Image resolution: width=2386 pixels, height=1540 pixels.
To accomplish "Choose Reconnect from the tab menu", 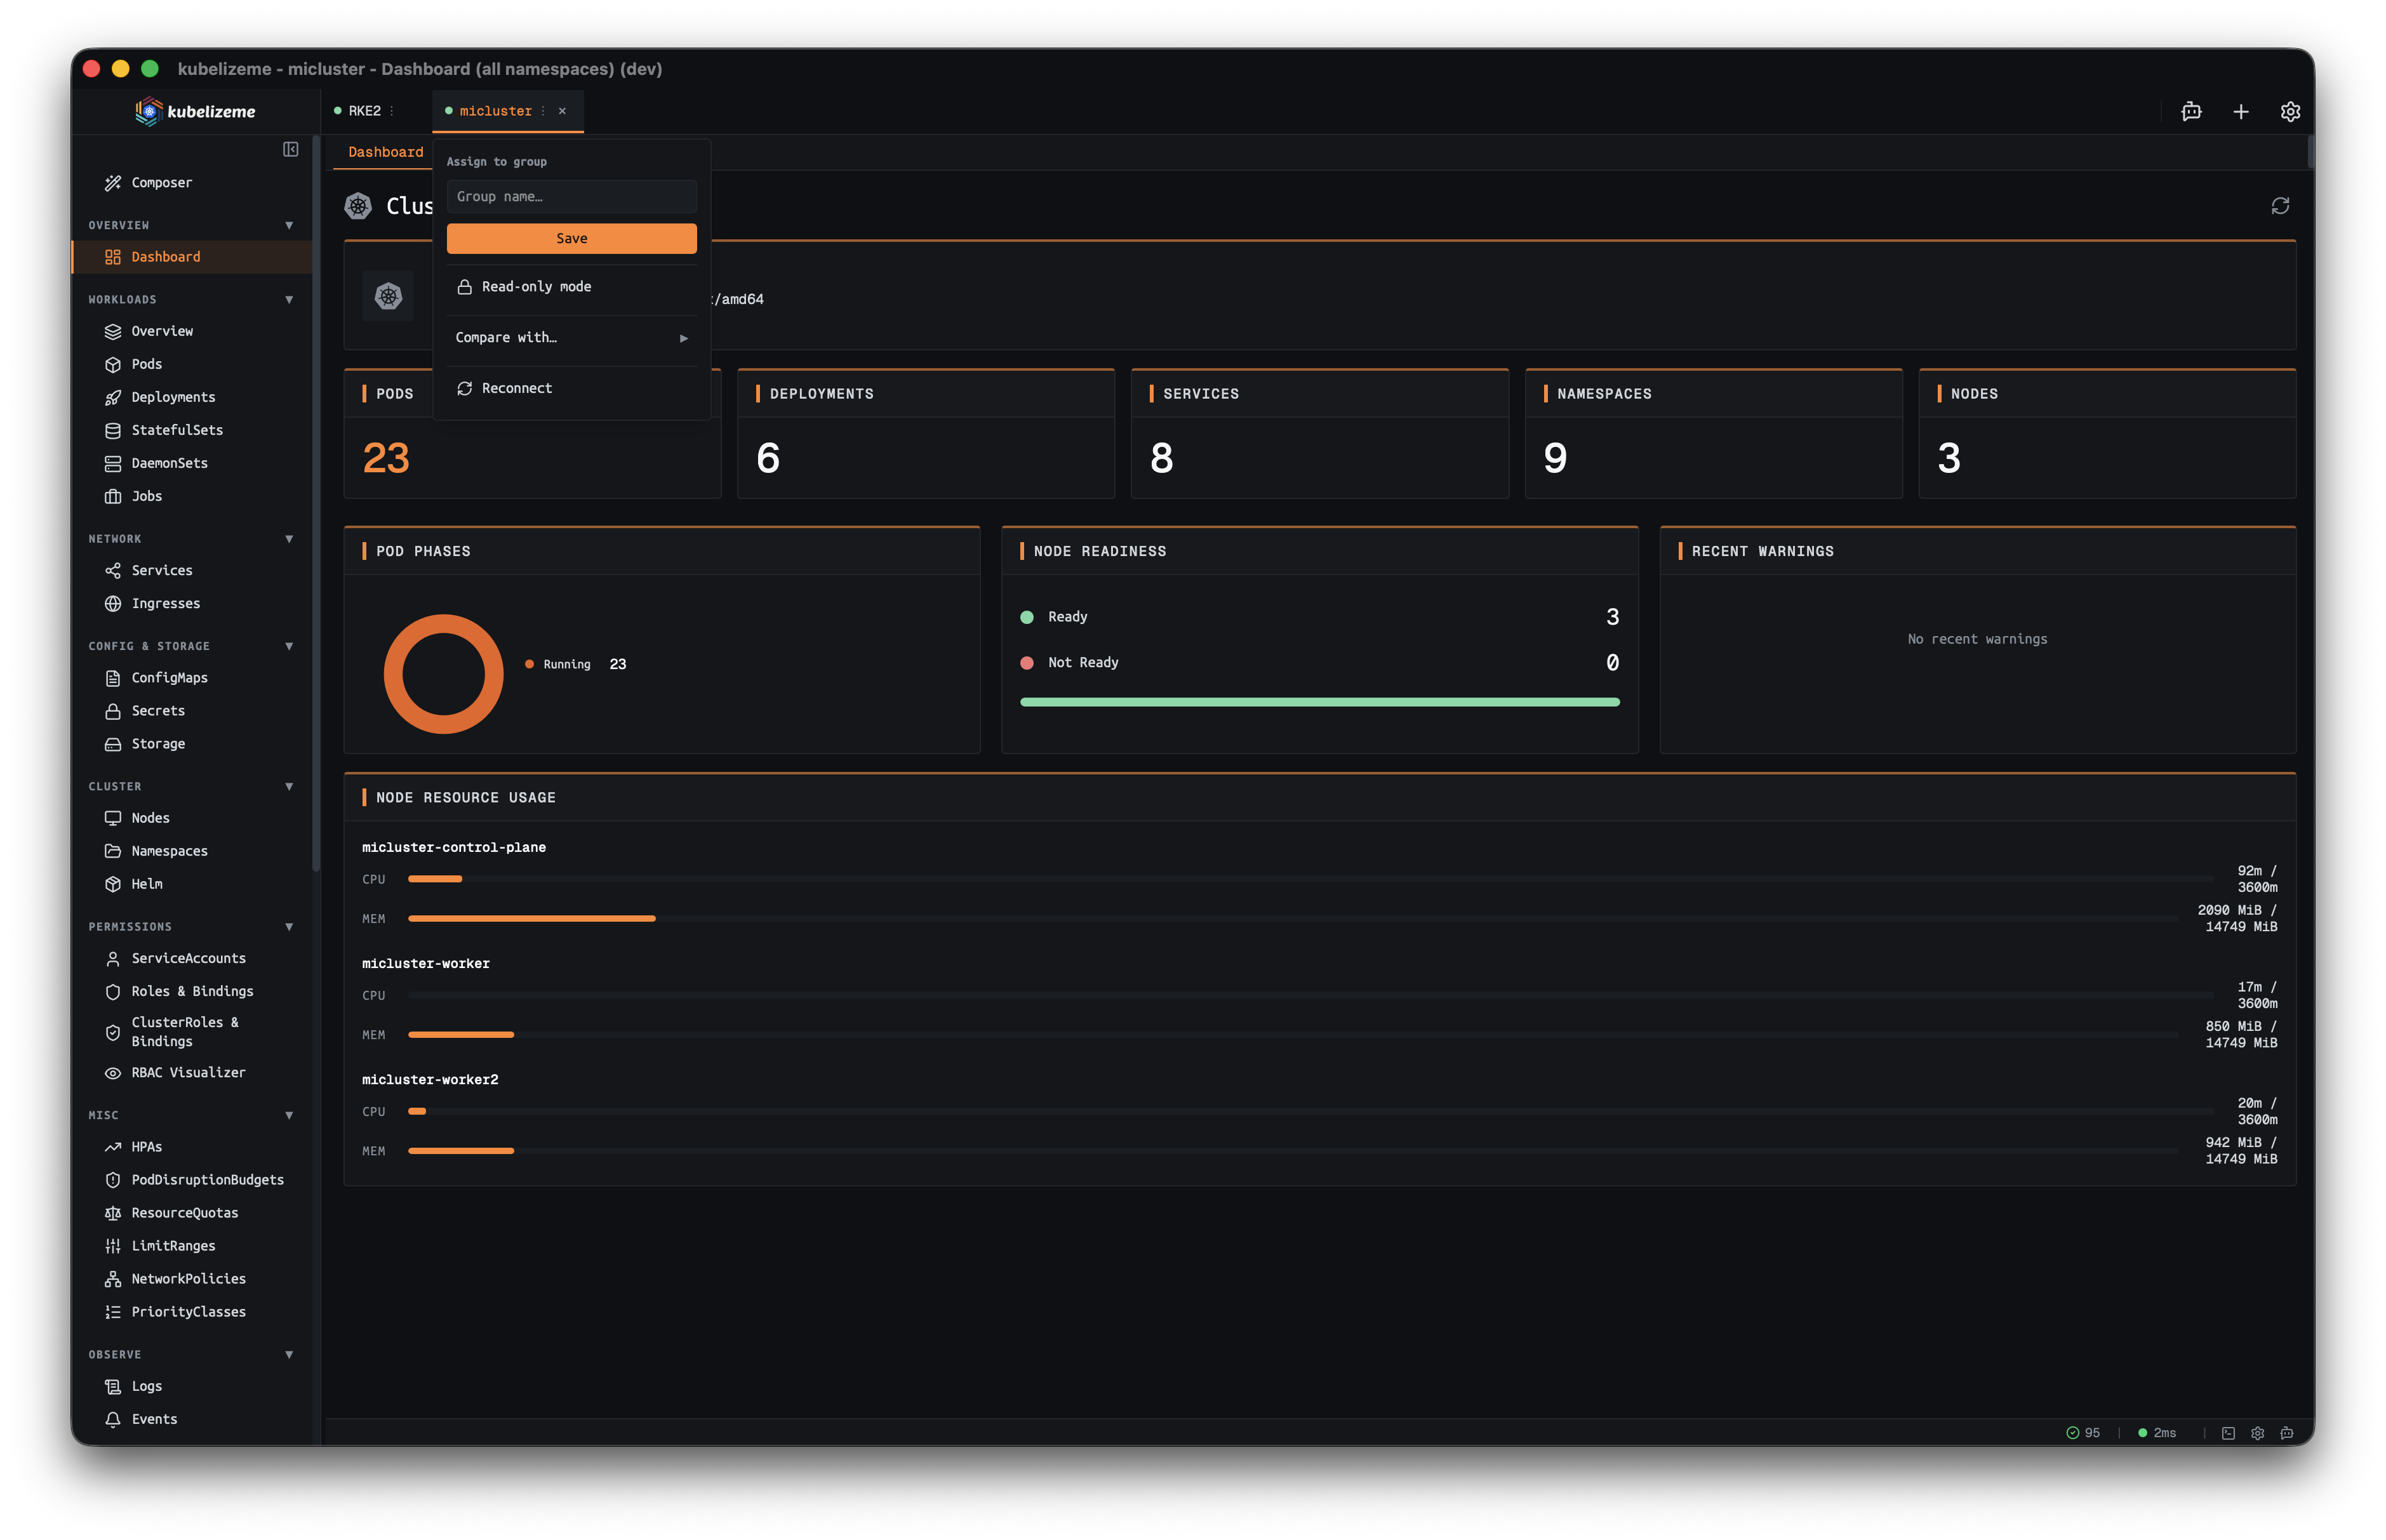I will point(572,389).
